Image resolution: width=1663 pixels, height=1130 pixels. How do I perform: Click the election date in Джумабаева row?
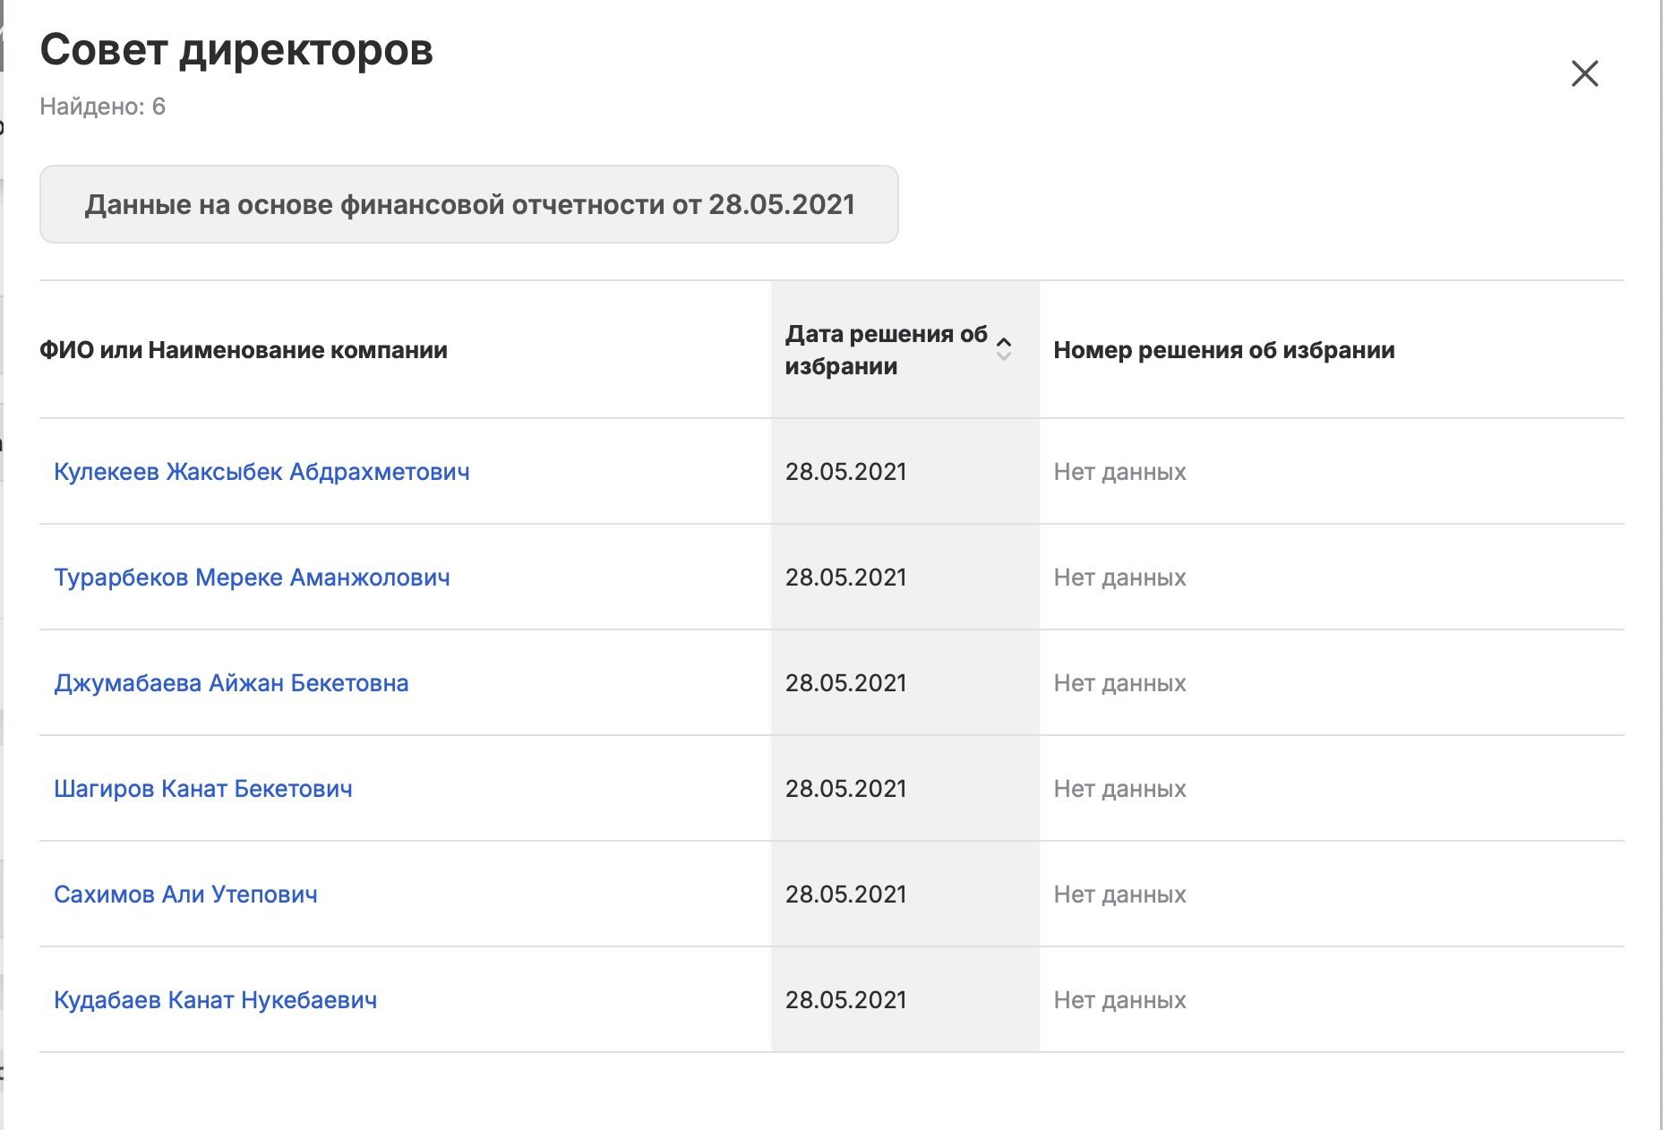pos(845,683)
